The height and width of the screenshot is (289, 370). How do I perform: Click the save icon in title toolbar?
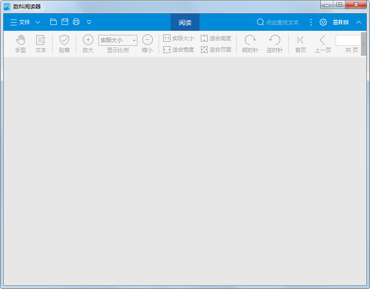pyautogui.click(x=65, y=22)
